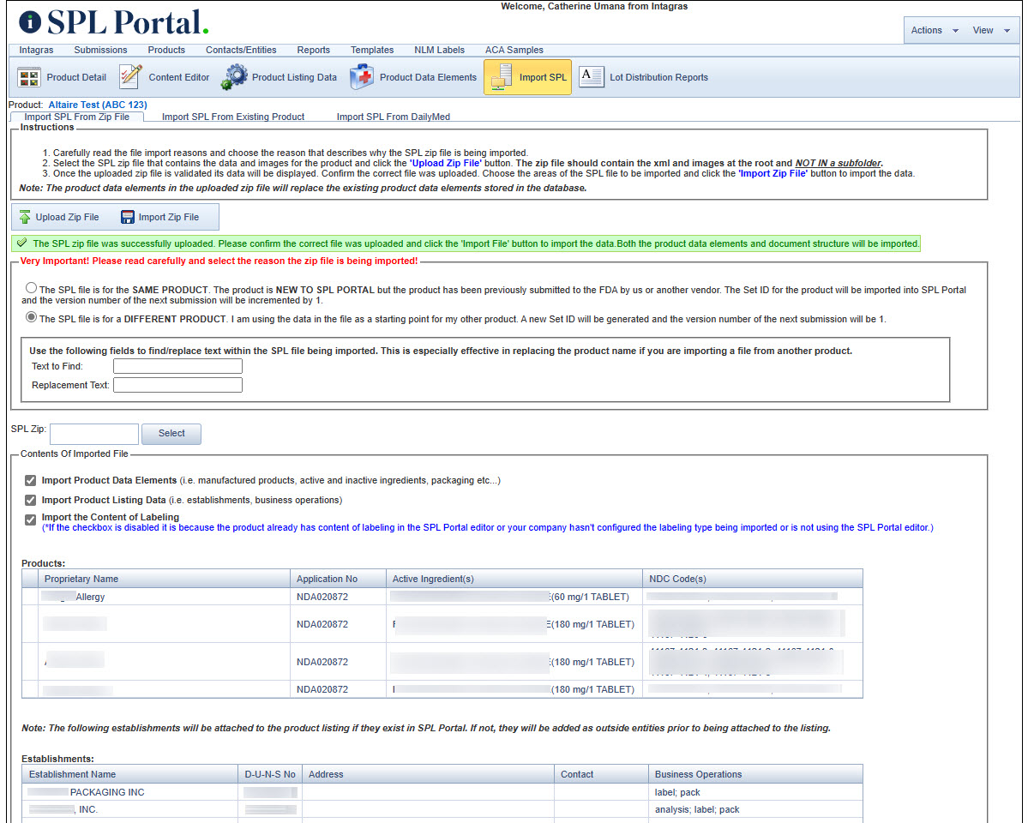
Task: Open the Intagras menu
Action: 36,50
